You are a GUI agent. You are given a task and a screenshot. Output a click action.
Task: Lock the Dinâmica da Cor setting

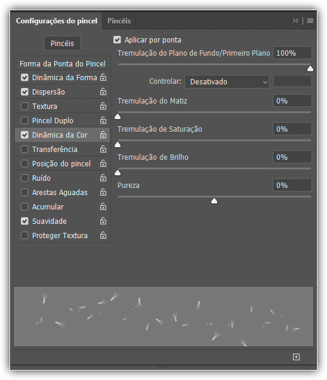coord(103,135)
